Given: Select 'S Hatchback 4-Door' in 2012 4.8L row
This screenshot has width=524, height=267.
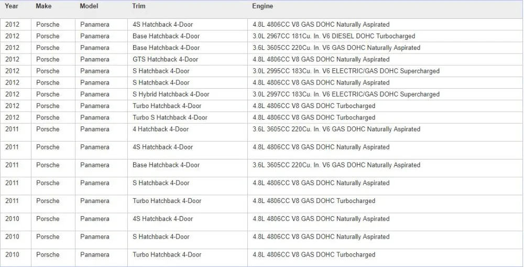Looking at the screenshot, I should 161,83.
